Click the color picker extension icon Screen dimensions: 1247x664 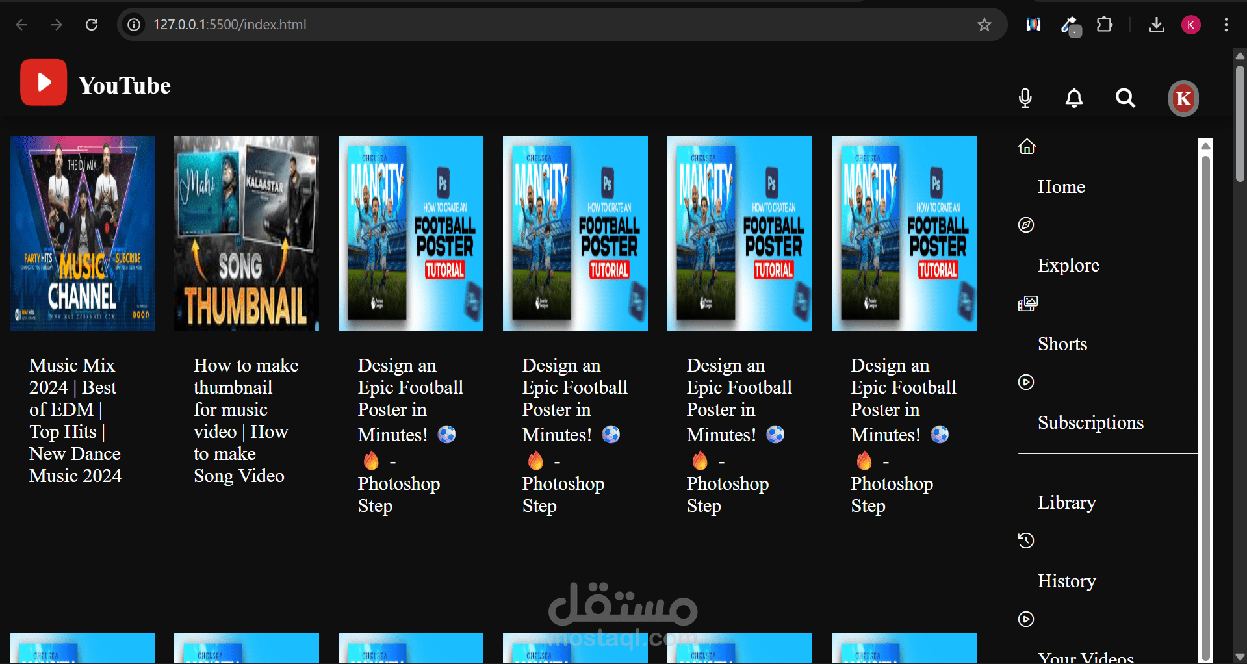(x=1070, y=26)
